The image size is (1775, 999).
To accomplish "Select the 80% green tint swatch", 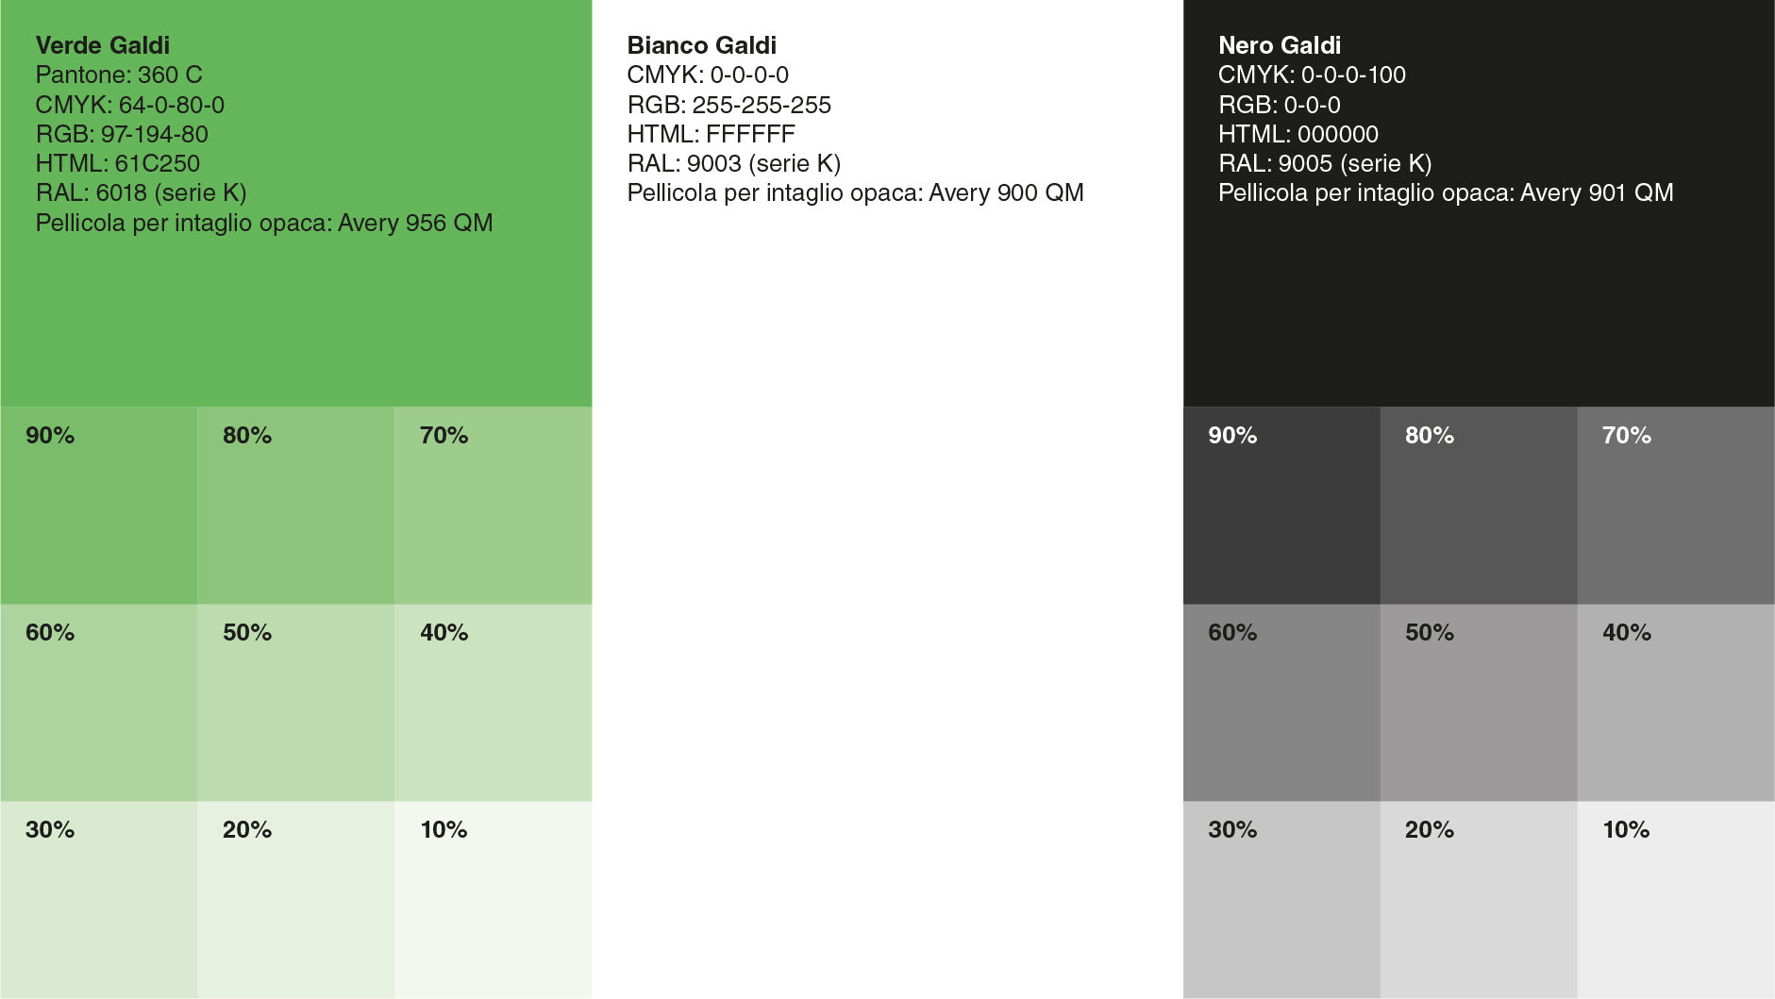I will (295, 506).
